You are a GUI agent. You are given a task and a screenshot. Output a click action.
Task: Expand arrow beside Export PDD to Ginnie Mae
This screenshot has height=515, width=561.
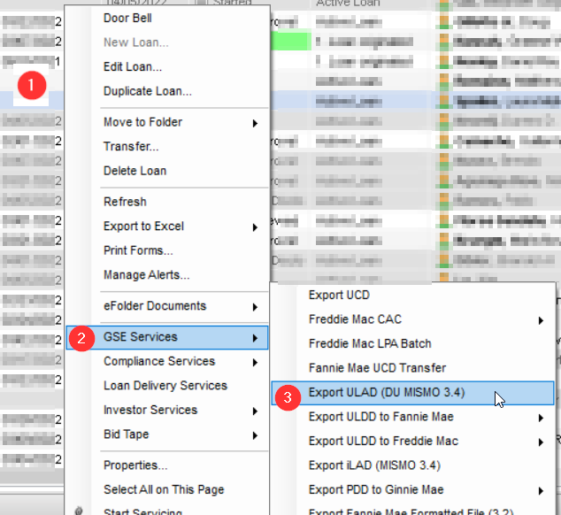(x=541, y=491)
